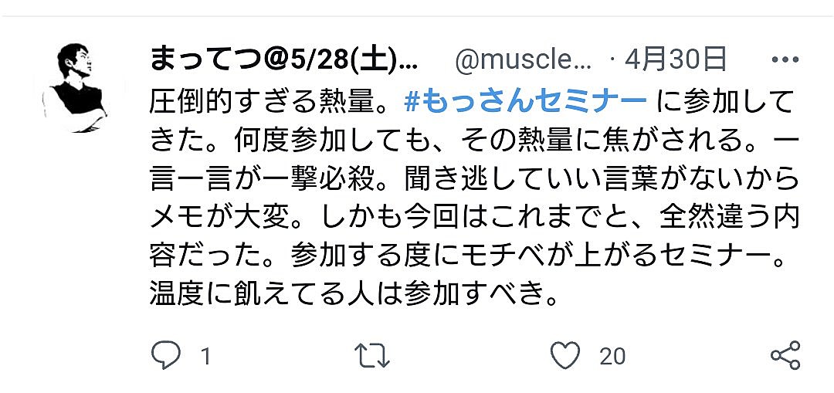Open the tweet via 4月30日 date
Viewport: 834px width, 393px height.
(x=676, y=60)
